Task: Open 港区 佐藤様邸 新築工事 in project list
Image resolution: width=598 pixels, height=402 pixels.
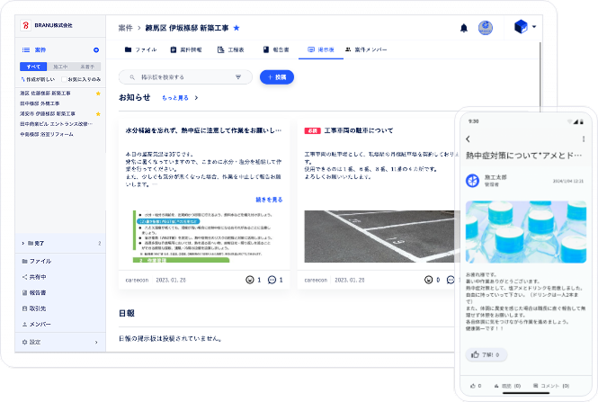Action: tap(53, 93)
